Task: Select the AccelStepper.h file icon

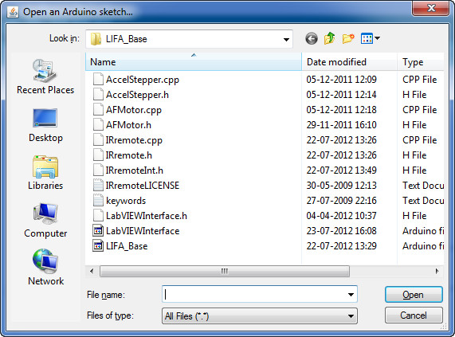Action: coord(98,94)
